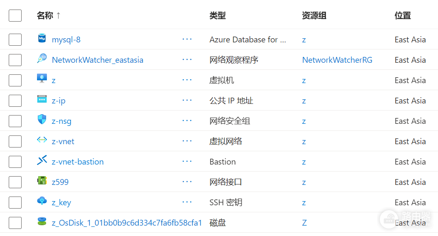
Task: Click the 磁盘 type cell
Action: click(x=218, y=223)
